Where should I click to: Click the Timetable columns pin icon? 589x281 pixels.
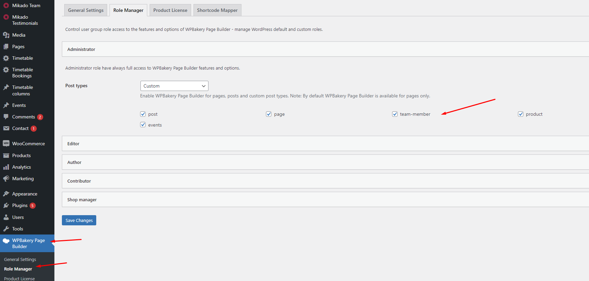click(x=6, y=87)
